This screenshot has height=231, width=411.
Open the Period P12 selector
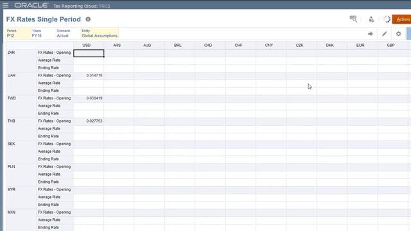tap(19, 33)
